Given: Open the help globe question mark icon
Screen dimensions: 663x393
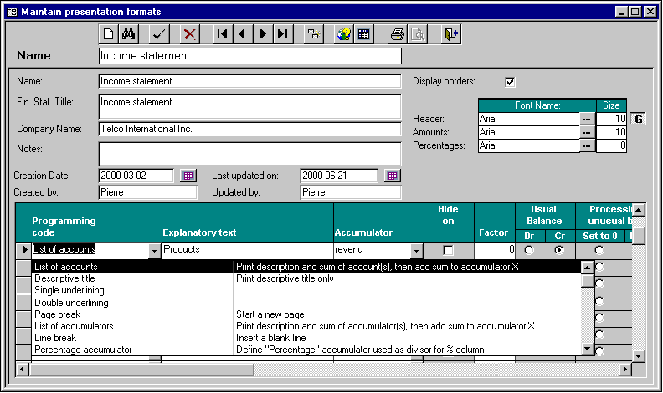Looking at the screenshot, I should point(343,34).
